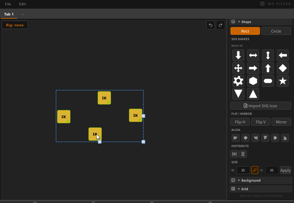Select the diamond SVG shape

point(282,68)
